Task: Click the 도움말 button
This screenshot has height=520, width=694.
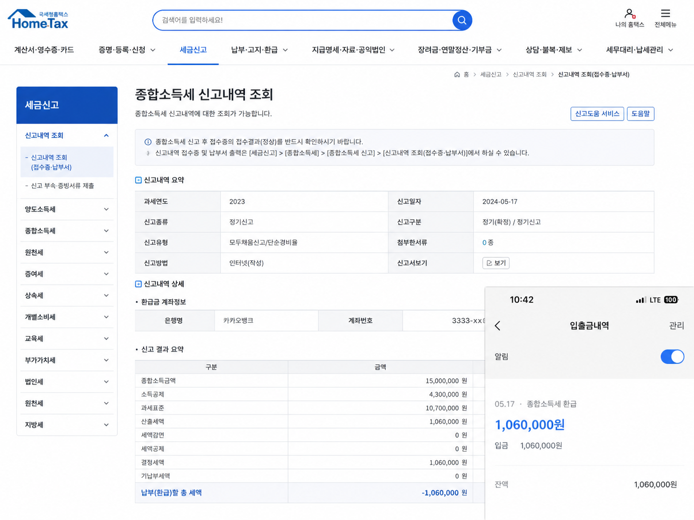Action: pyautogui.click(x=640, y=113)
